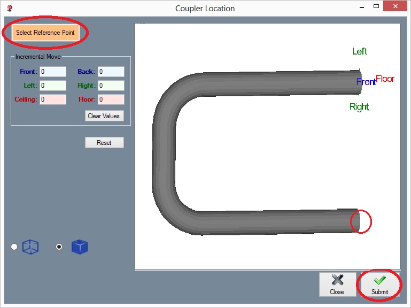
Task: Focus the Back incremental move field
Action: coord(111,72)
